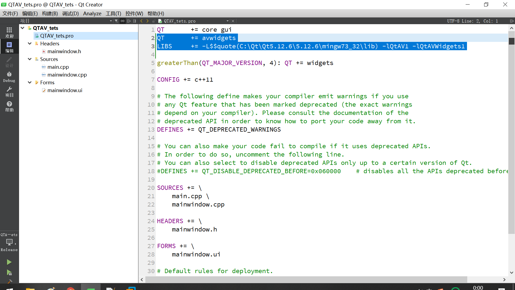Switch to Welcome mode in sidebar

coord(9,32)
